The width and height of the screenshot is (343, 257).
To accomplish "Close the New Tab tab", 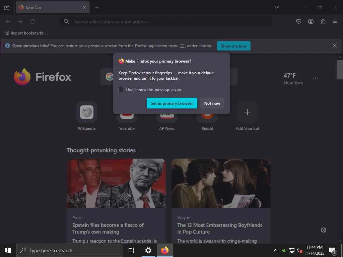I will pos(84,7).
